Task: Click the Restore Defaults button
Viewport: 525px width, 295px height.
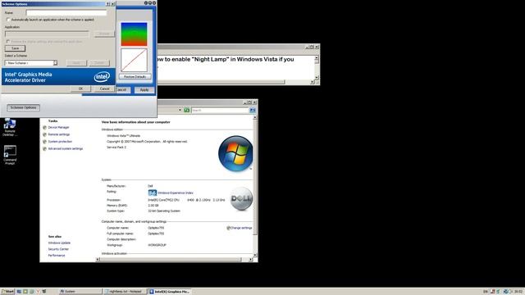Action: coord(135,76)
